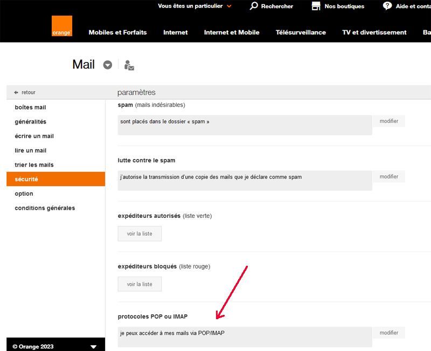This screenshot has width=431, height=351.
Task: View the 'expéditeurs bloqués' list
Action: click(140, 284)
